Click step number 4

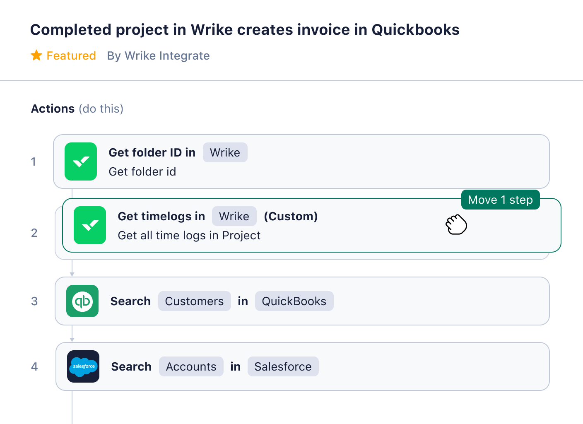tap(34, 366)
